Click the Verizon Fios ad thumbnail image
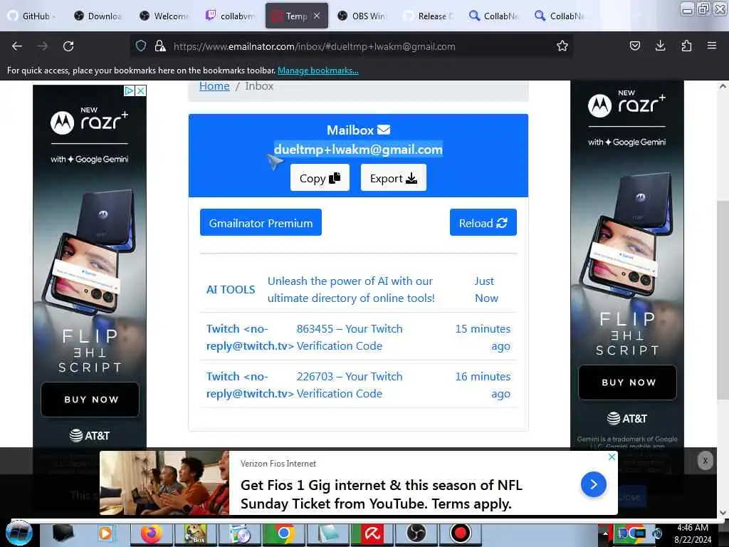The width and height of the screenshot is (729, 547). click(164, 483)
